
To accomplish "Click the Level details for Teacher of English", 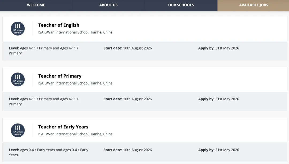I will point(43,51).
